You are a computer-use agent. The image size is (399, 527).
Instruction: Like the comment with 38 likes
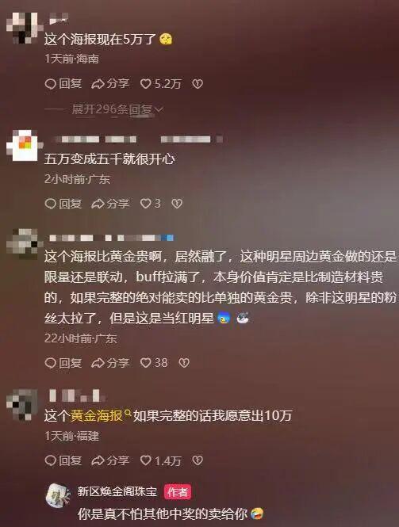point(154,363)
